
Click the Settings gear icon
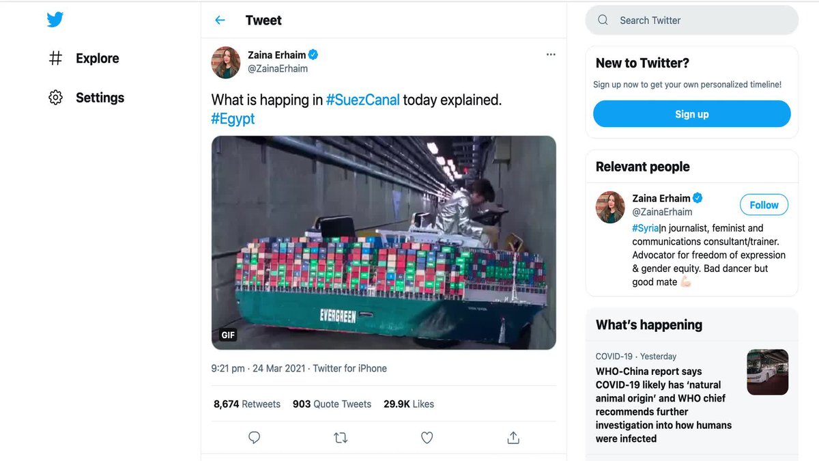pos(55,97)
